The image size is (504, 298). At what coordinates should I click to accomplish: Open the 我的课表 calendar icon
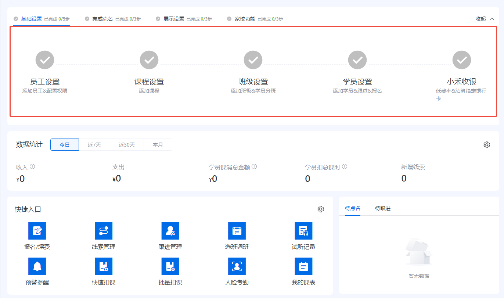(303, 266)
